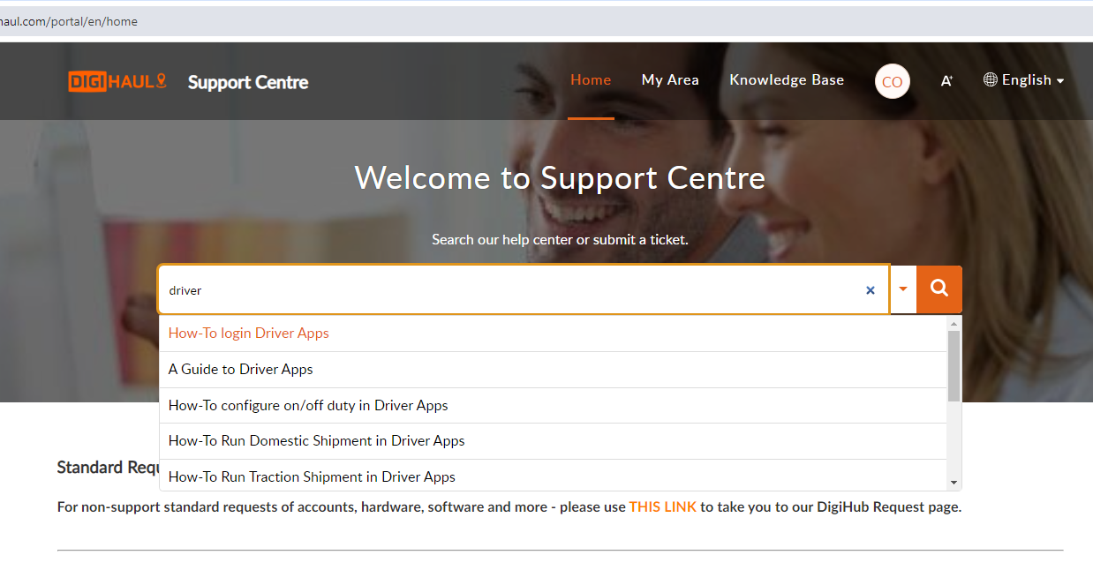Viewport: 1093px width, 570px height.
Task: Click the Welcome to Support Centre heading
Action: 560,178
